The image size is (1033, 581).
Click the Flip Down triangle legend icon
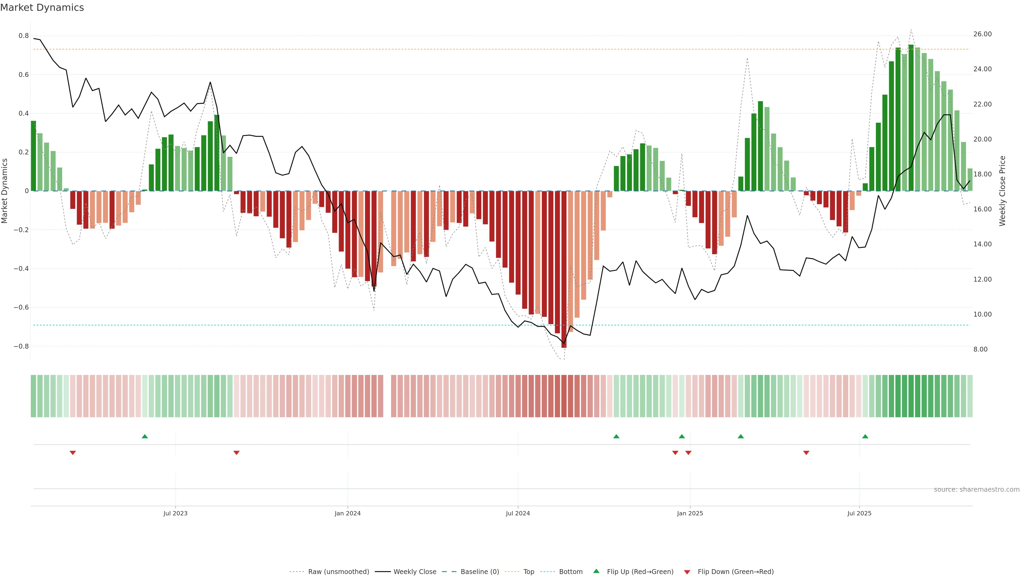tap(687, 572)
